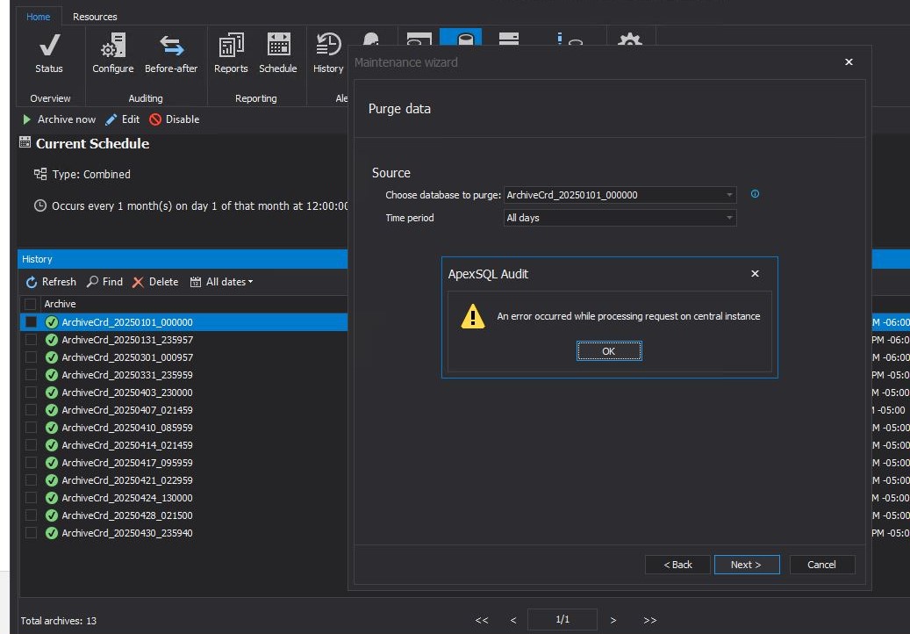Switch to the Home ribbon tab

pyautogui.click(x=39, y=17)
